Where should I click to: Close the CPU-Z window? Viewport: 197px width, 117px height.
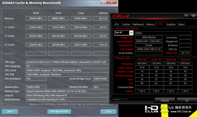click(x=193, y=16)
